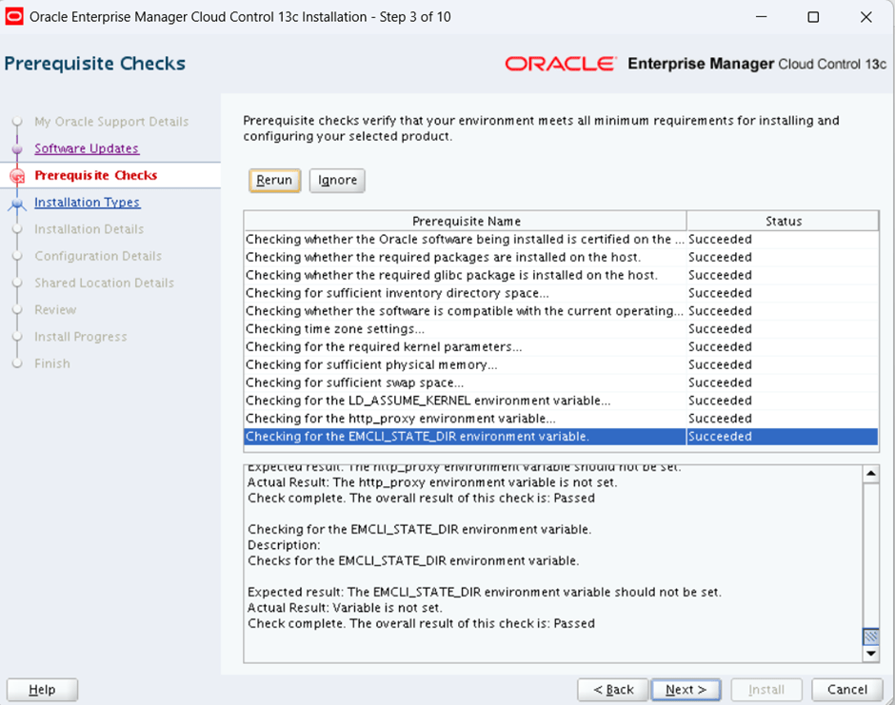This screenshot has height=705, width=895.
Task: Click the Prerequisite Checks step icon in sidebar
Action: (16, 176)
